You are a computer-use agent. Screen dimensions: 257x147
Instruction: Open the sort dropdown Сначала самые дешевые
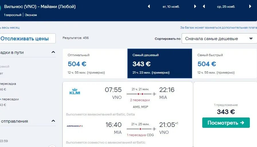click(x=219, y=38)
